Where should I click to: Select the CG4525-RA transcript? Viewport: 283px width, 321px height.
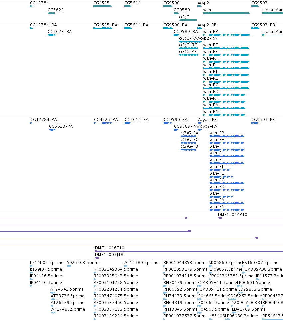103,28
